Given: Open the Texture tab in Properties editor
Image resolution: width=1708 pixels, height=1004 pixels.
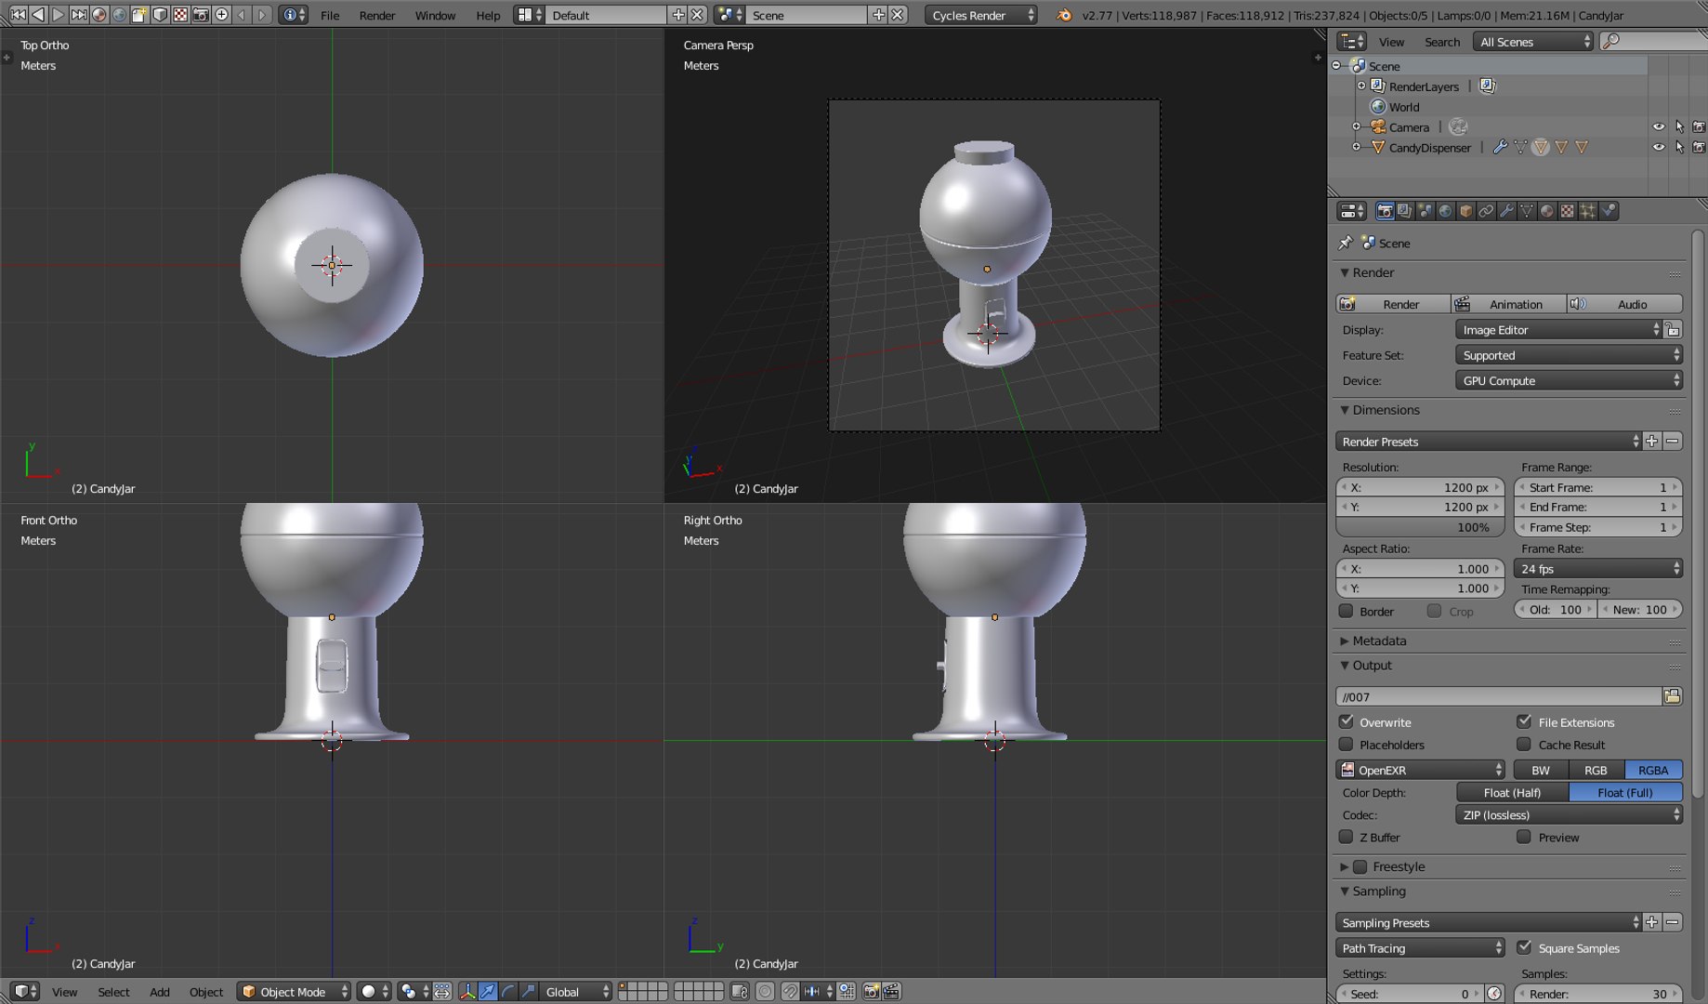Looking at the screenshot, I should coord(1568,211).
